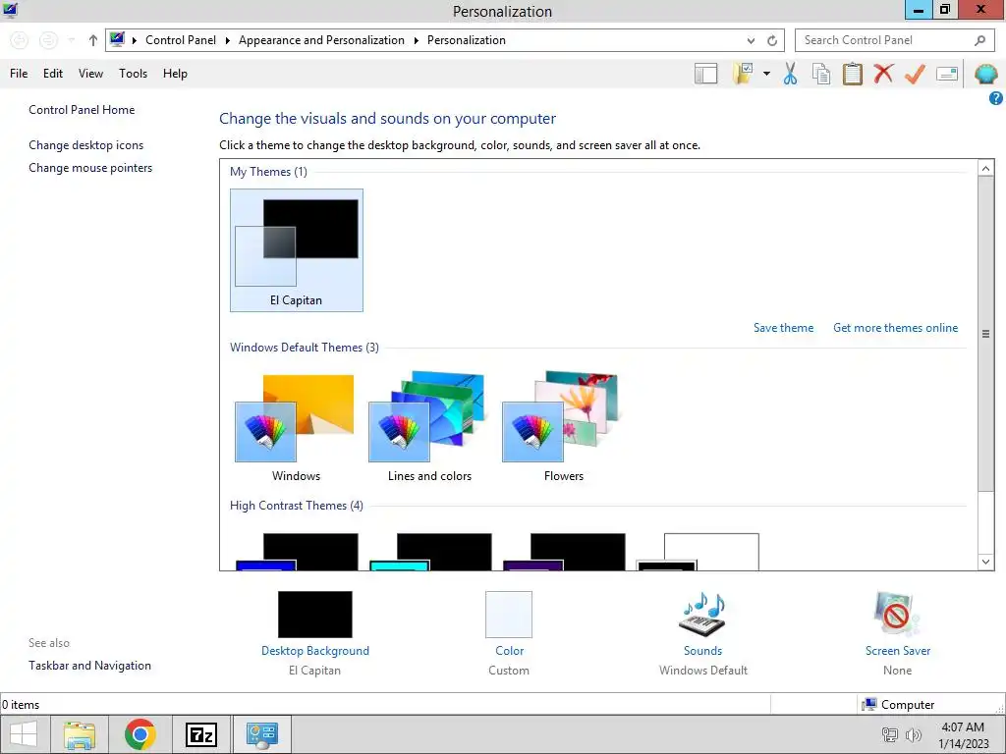Open Sounds settings icon
1006x754 pixels.
tap(702, 615)
